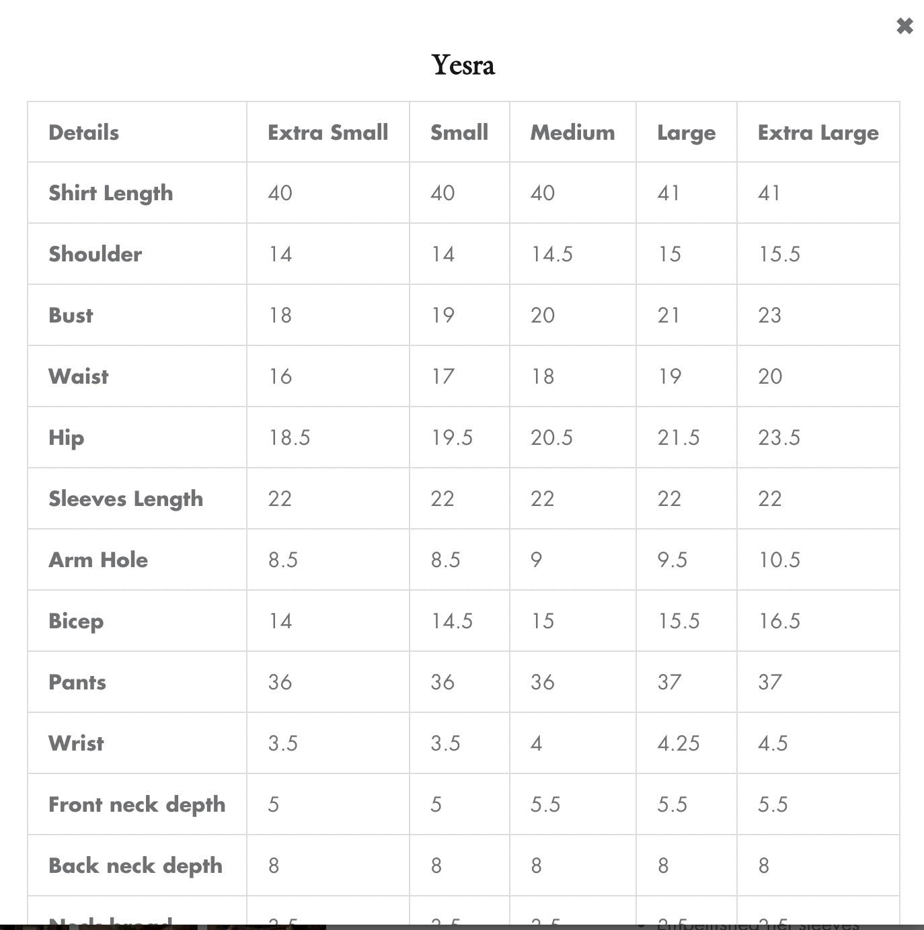
Task: Click the Medium column header
Action: point(572,132)
